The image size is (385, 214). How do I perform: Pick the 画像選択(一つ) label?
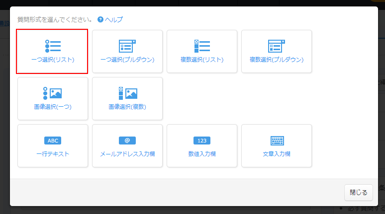(x=53, y=107)
